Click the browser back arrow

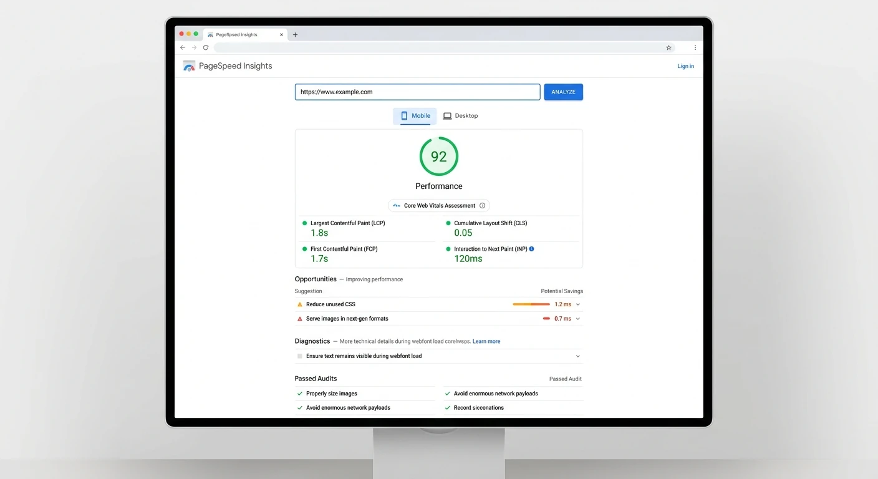coord(183,47)
